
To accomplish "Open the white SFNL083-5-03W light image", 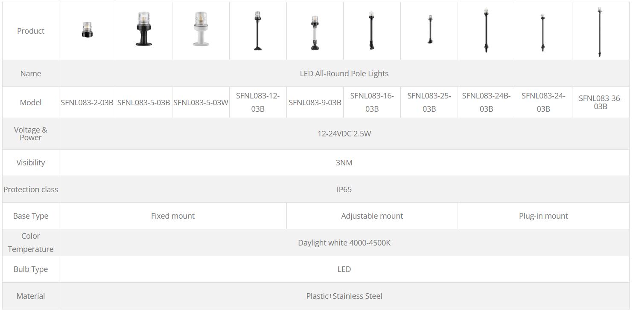I will pos(201,29).
